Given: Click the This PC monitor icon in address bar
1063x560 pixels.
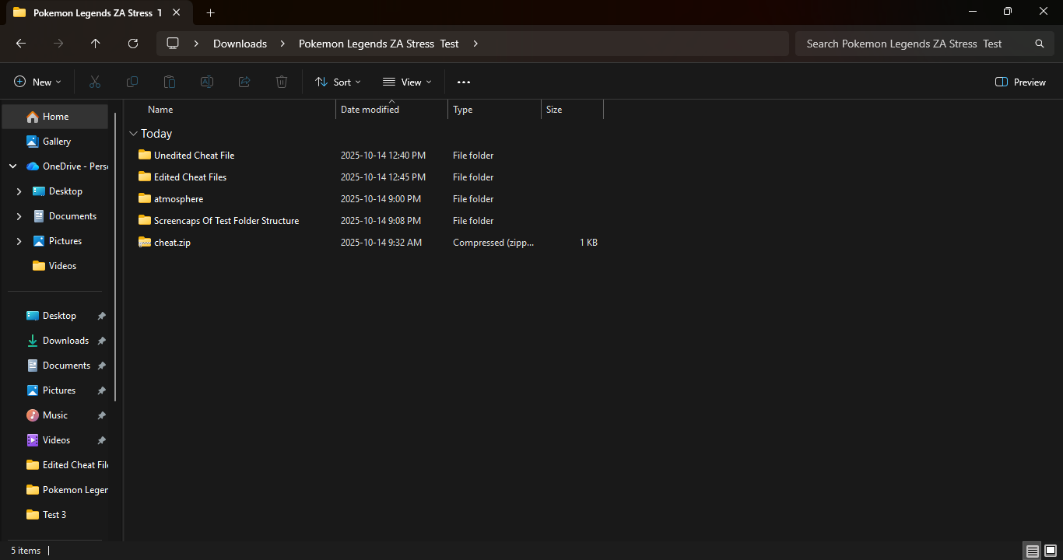Looking at the screenshot, I should coord(173,44).
